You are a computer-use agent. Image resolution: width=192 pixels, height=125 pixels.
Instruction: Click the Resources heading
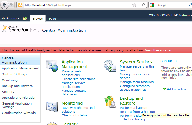point(169,61)
